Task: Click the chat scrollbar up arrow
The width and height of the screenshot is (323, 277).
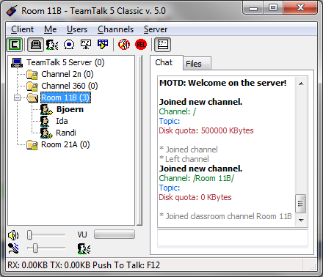Action: coord(302,84)
